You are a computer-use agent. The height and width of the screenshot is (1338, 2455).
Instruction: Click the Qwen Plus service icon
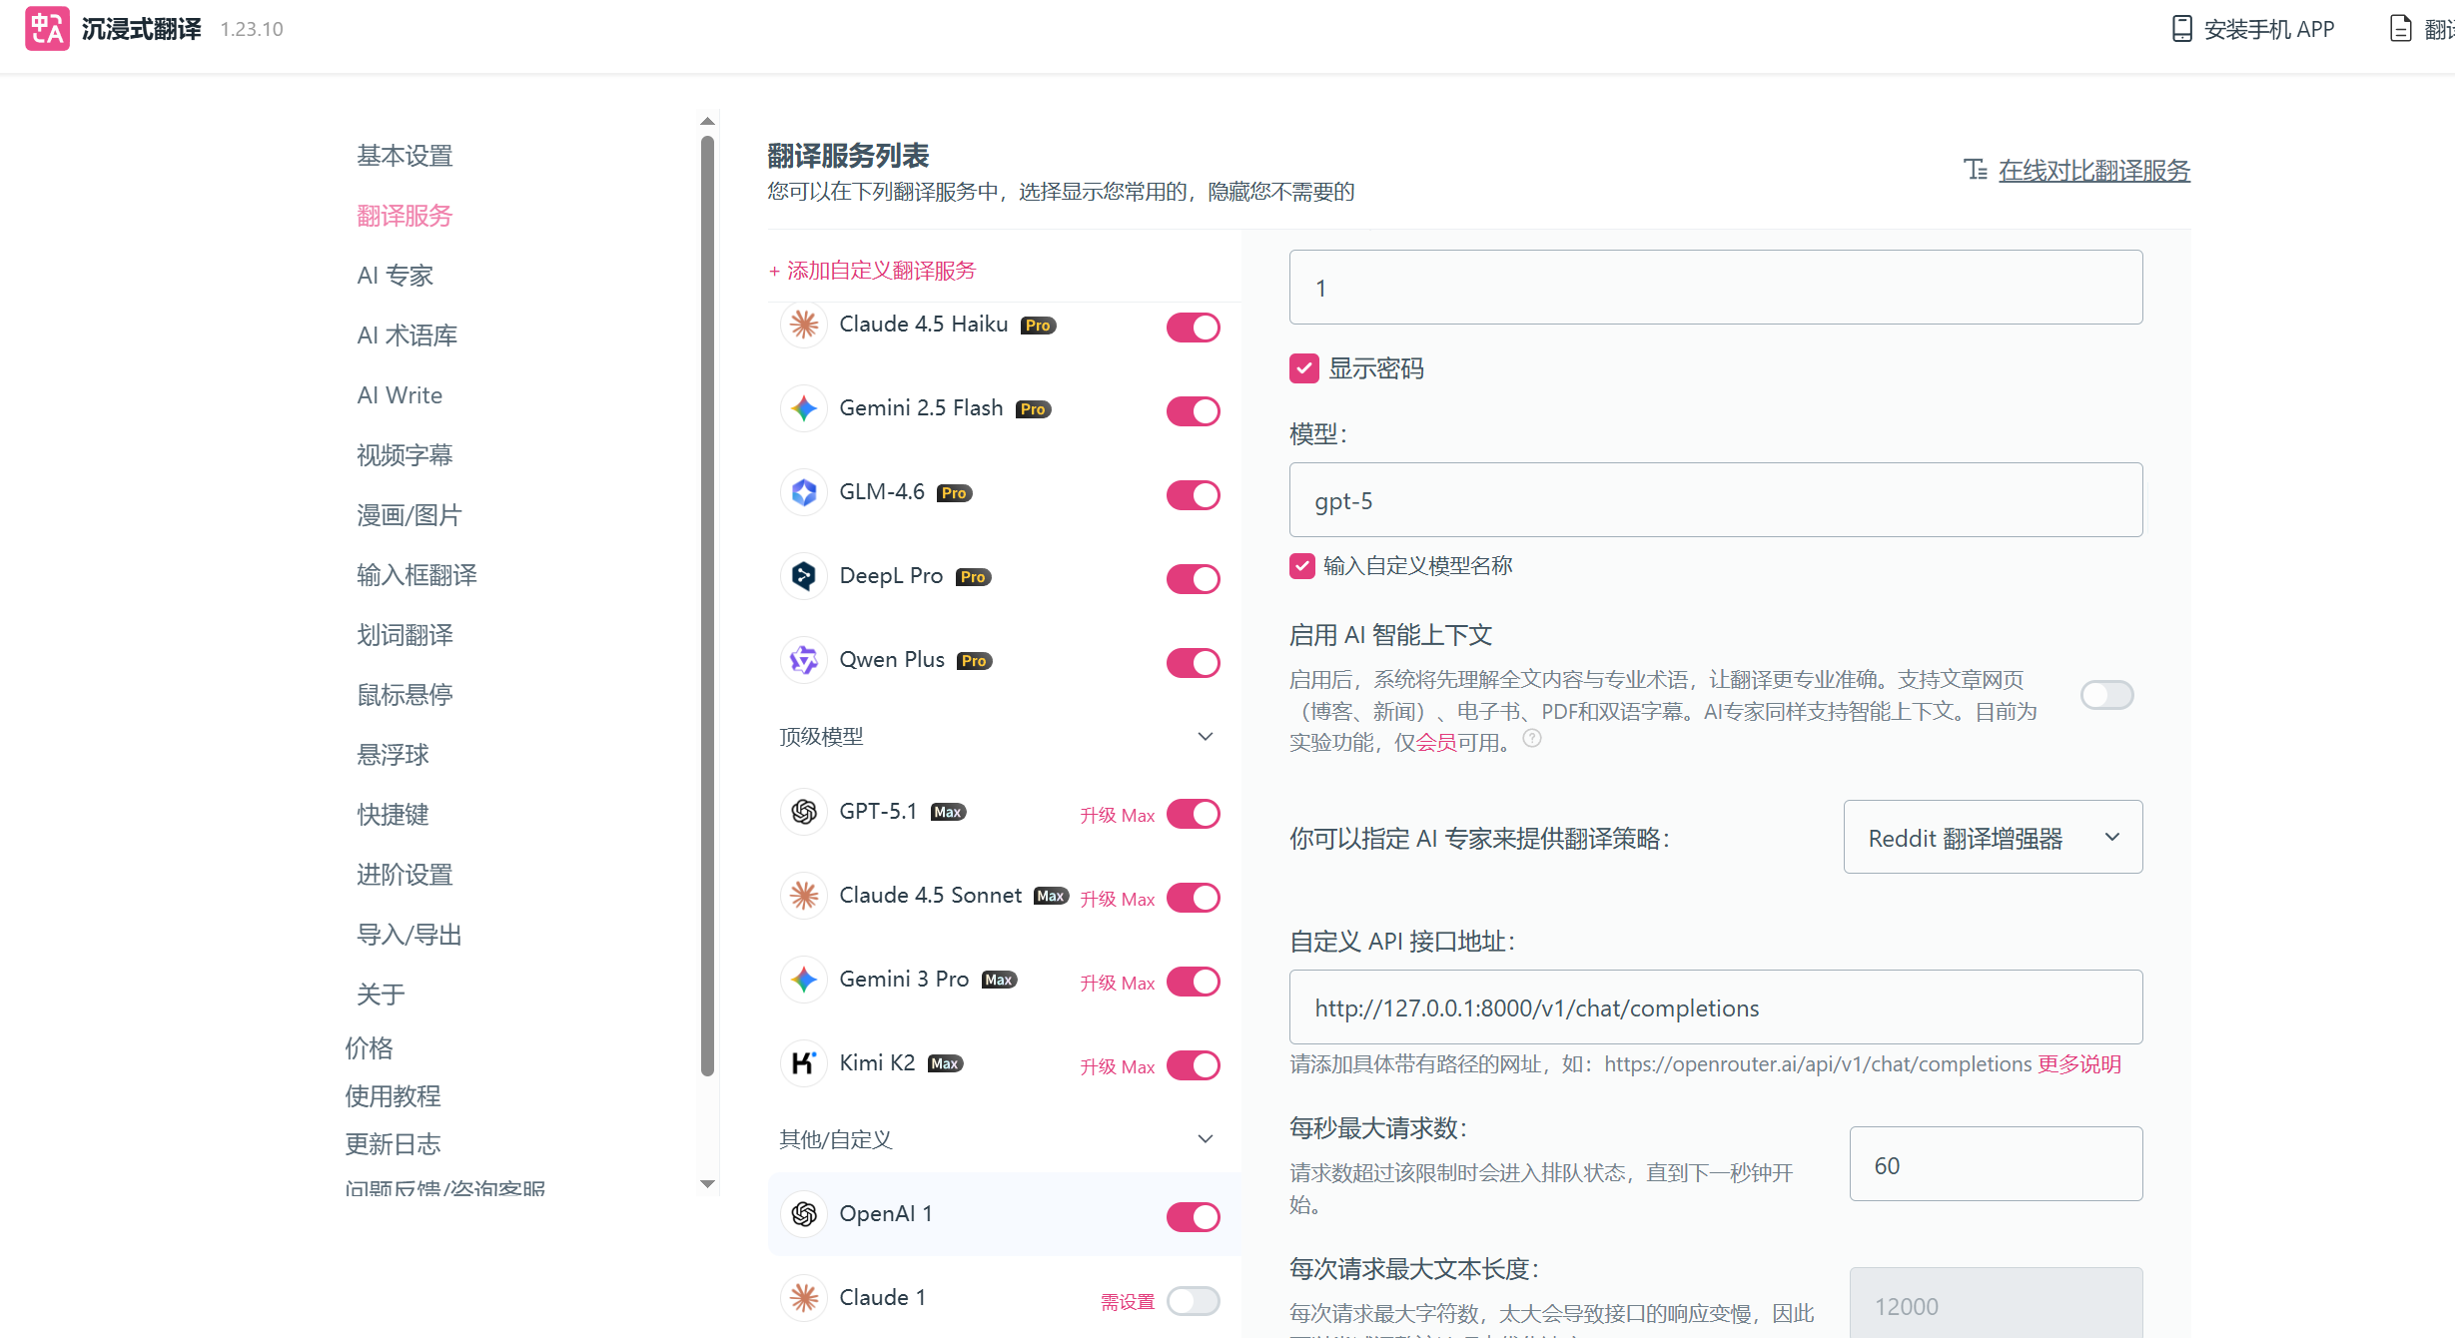click(x=804, y=660)
